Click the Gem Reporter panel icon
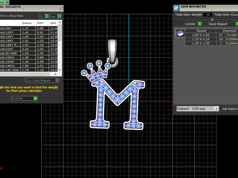This screenshot has width=238, height=178. tap(176, 8)
